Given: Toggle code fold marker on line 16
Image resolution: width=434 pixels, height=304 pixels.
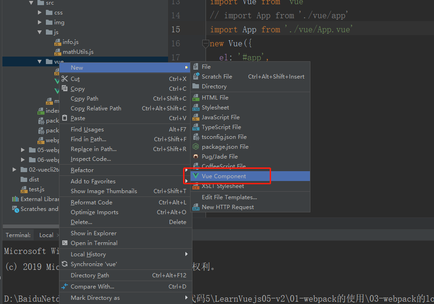Looking at the screenshot, I should [x=206, y=43].
